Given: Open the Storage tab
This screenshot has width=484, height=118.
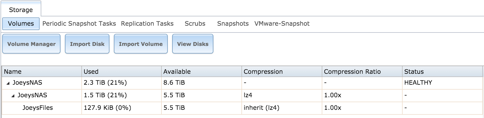Looking at the screenshot, I should [21, 10].
